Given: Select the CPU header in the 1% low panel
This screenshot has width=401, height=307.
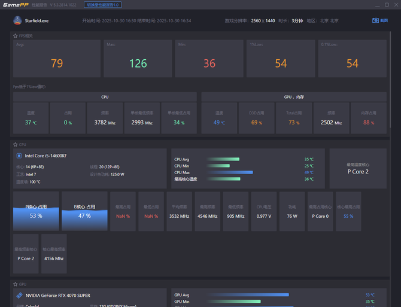Looking at the screenshot, I should point(105,96).
